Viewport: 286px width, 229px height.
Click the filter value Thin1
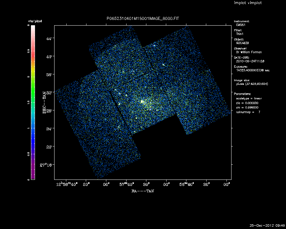click(240, 34)
